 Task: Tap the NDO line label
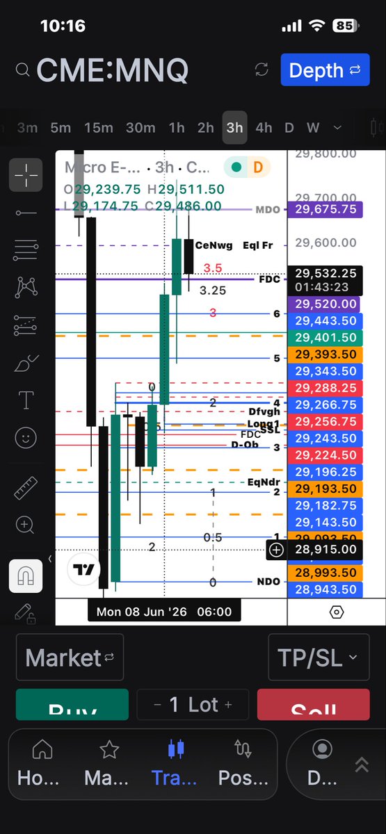click(268, 582)
